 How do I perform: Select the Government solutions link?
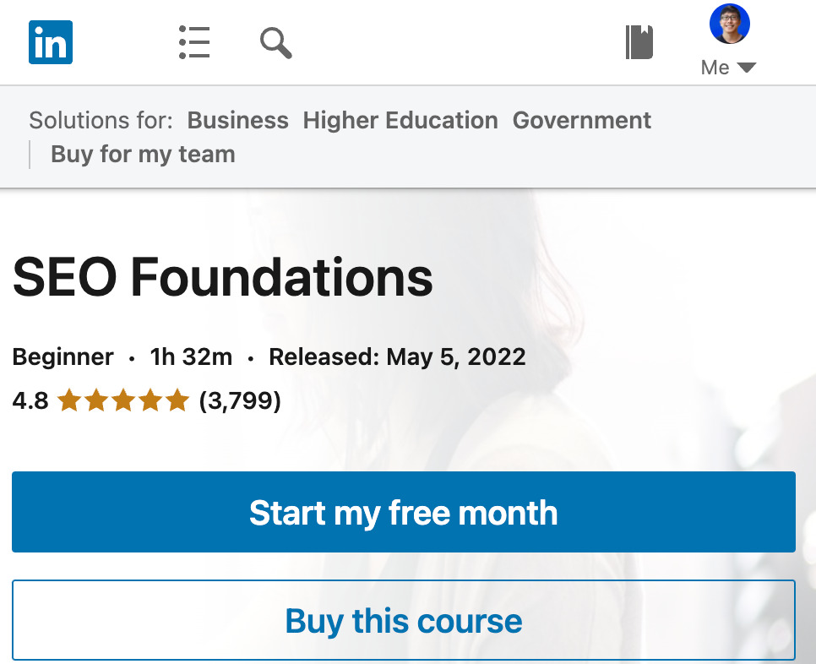point(581,120)
